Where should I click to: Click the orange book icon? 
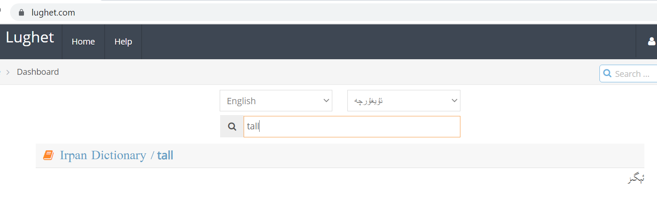(x=49, y=155)
